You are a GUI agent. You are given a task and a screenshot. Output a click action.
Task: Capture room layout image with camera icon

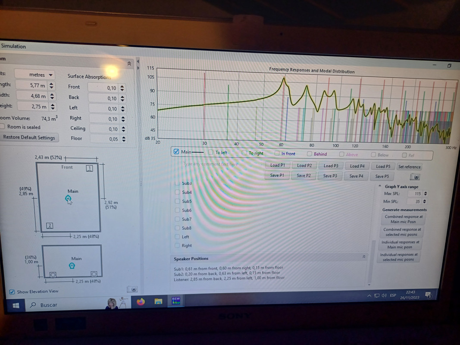click(132, 289)
